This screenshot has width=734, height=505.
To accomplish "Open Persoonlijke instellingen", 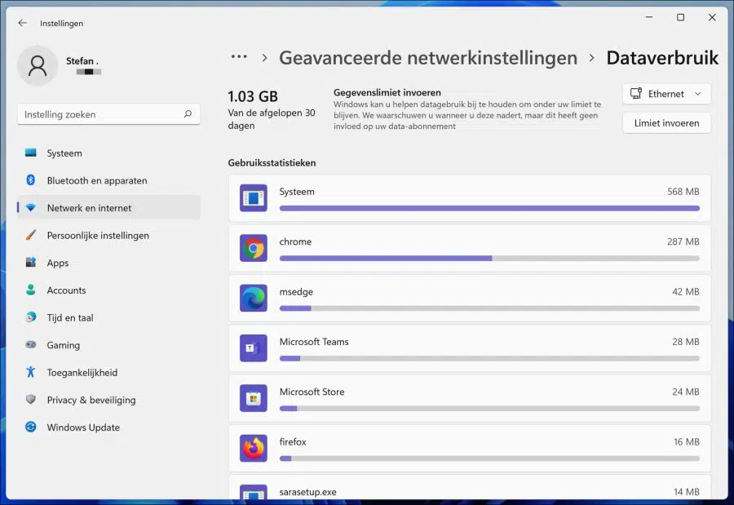I will click(108, 235).
